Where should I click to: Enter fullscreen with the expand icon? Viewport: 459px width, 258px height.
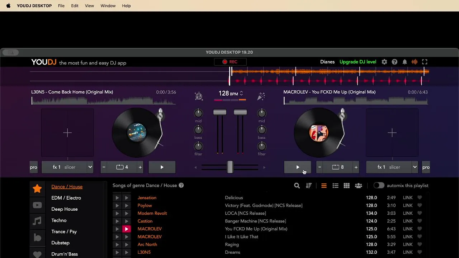[x=425, y=62]
